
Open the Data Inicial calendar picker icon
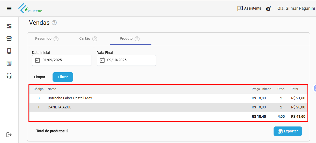click(x=38, y=60)
